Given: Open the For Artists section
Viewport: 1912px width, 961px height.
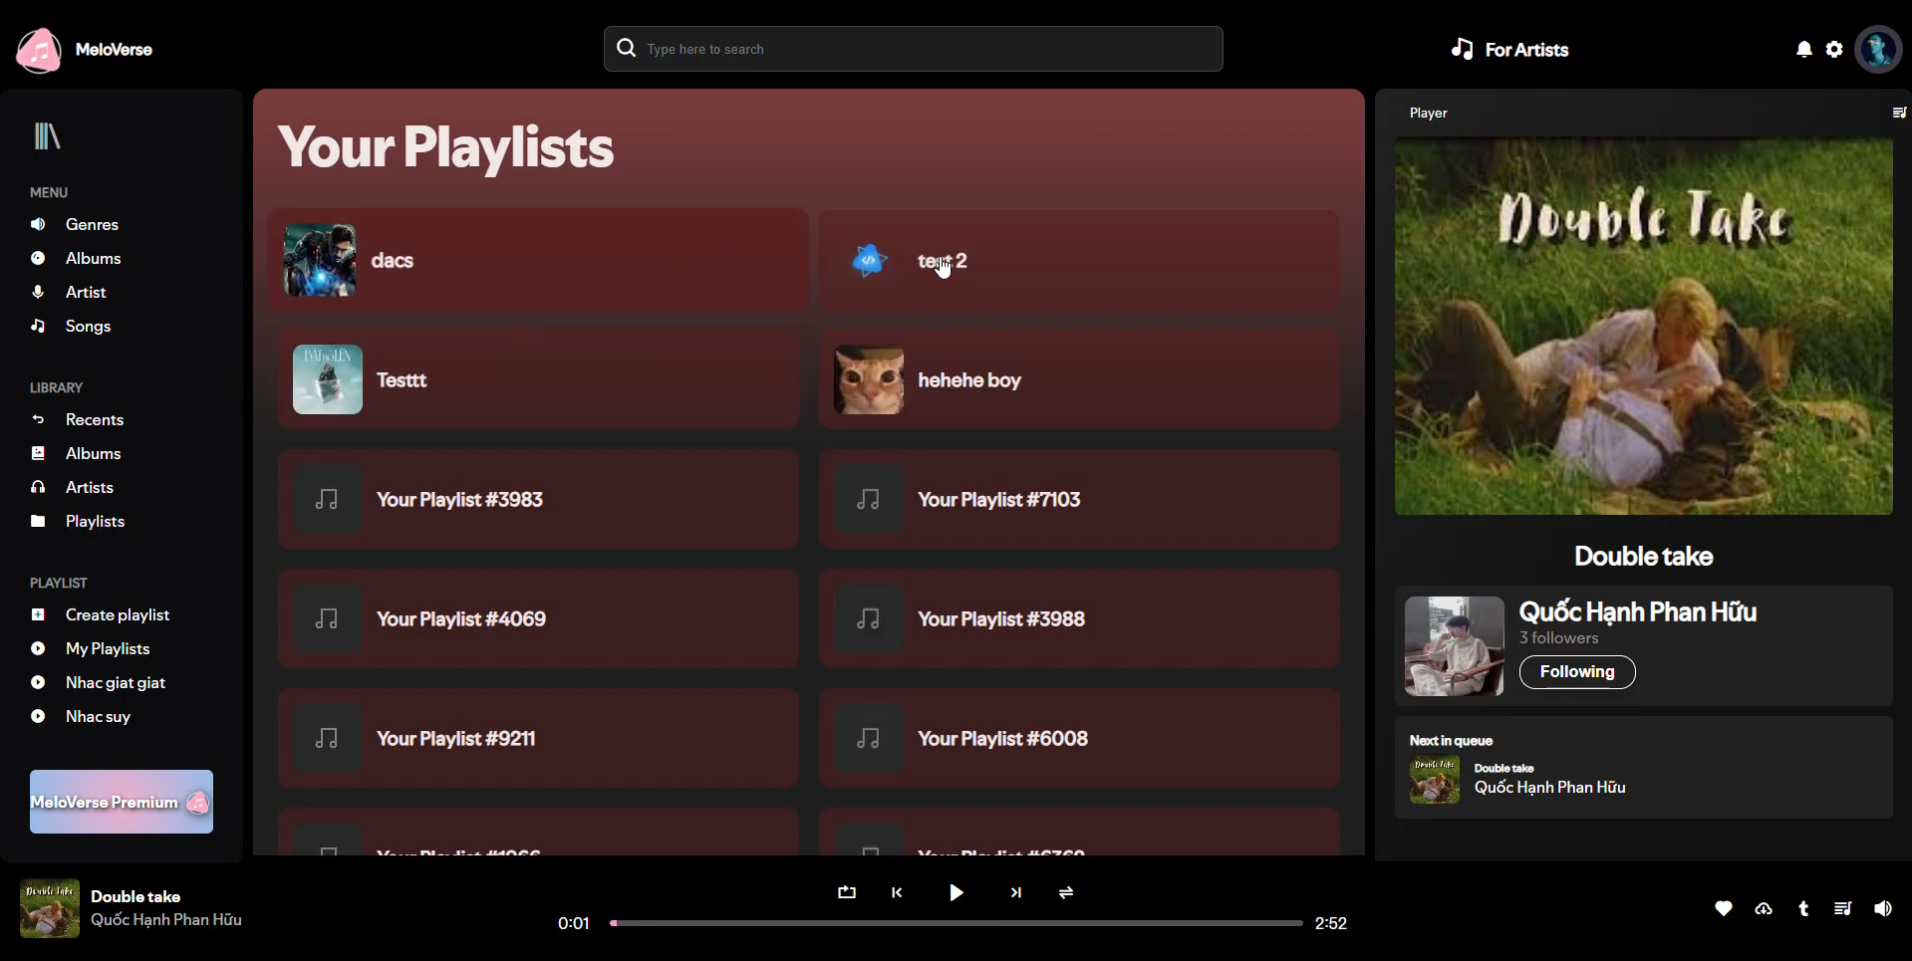Looking at the screenshot, I should 1508,49.
